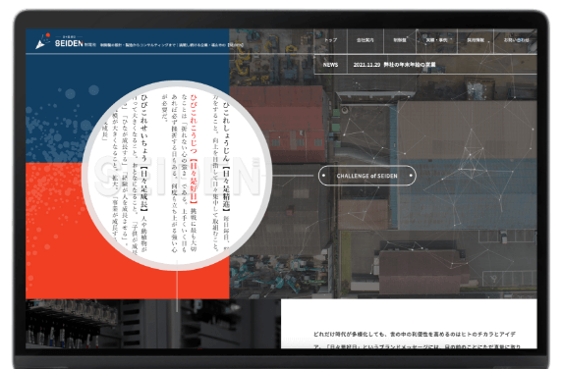Click the NEWS label in the ticker

[330, 65]
